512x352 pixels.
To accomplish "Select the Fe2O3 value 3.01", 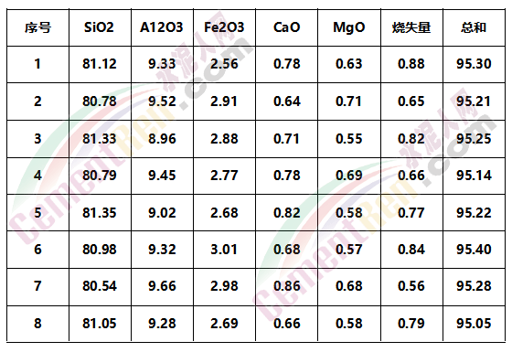I will [x=224, y=250].
